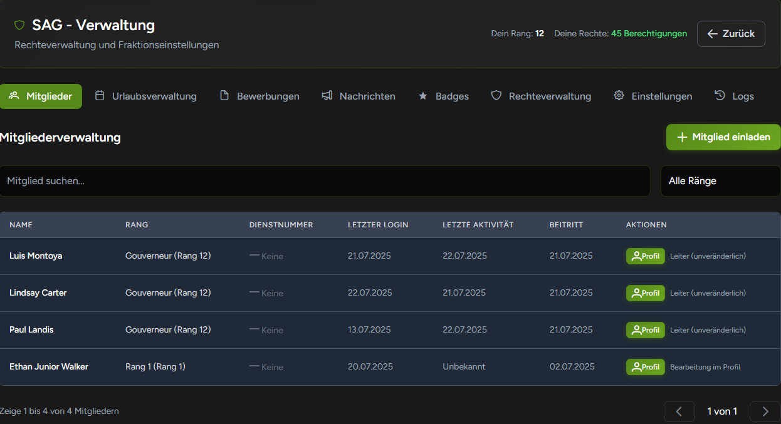Viewport: 781px width, 424px height.
Task: Click the NAME column header
Action: click(21, 225)
